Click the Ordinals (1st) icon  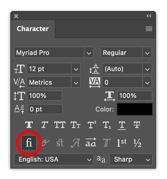tap(122, 143)
